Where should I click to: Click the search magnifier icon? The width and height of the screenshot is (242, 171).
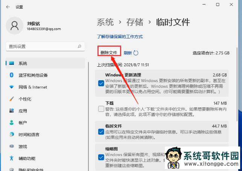79,46
